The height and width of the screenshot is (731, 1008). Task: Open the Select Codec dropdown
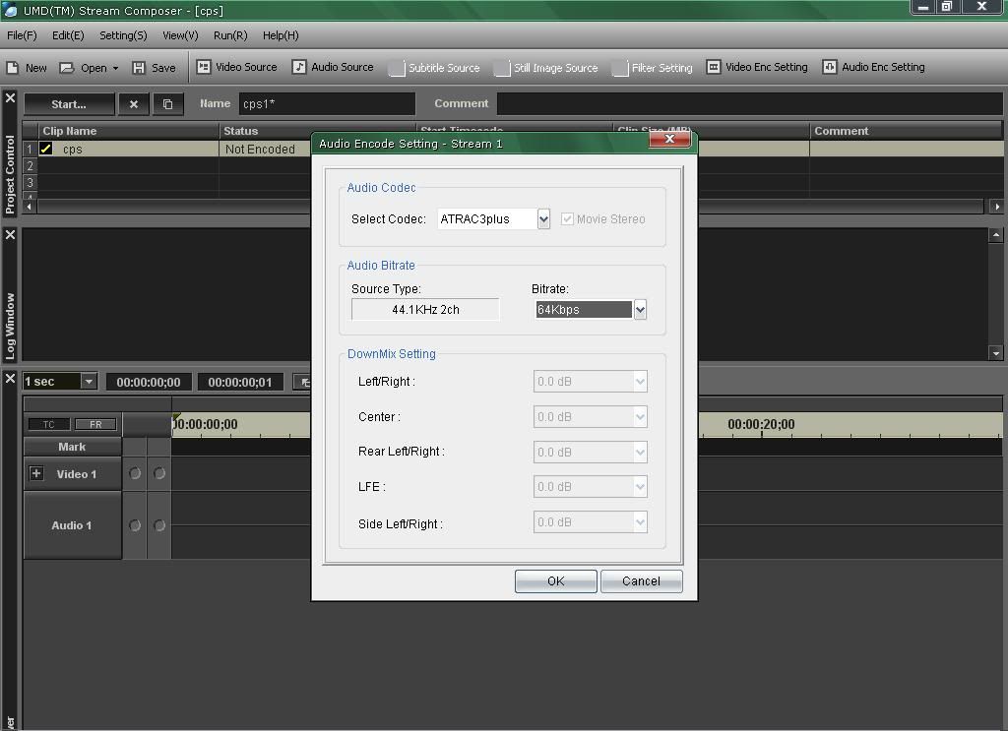point(543,219)
